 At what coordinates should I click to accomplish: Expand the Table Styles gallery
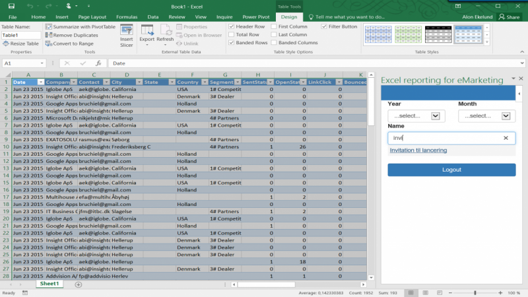pyautogui.click(x=487, y=42)
